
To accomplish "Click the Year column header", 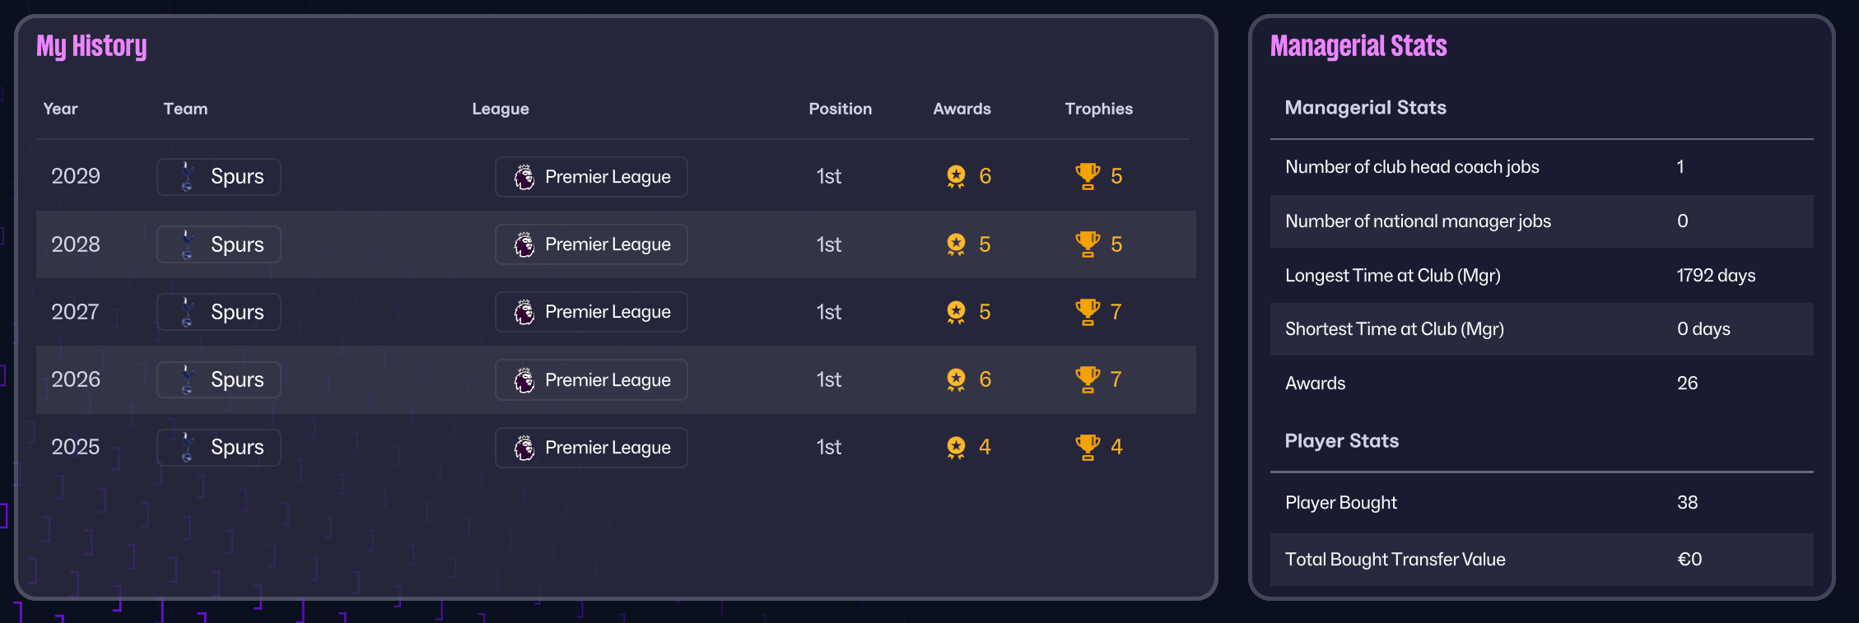I will (x=60, y=109).
